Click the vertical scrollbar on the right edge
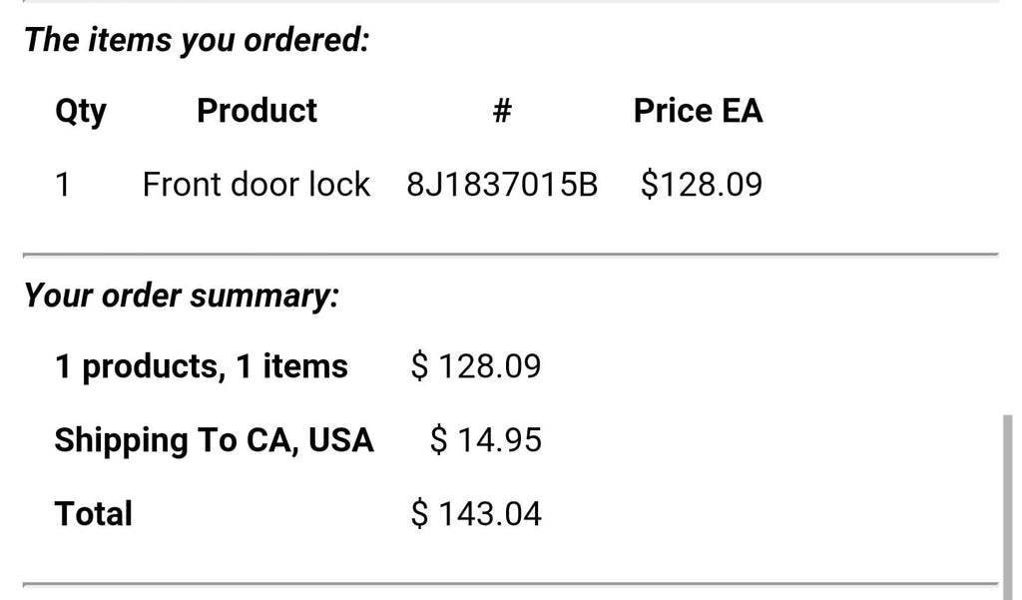 click(x=1008, y=505)
